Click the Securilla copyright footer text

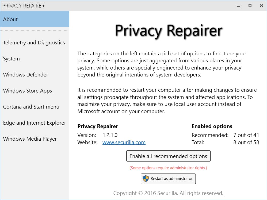click(x=168, y=193)
